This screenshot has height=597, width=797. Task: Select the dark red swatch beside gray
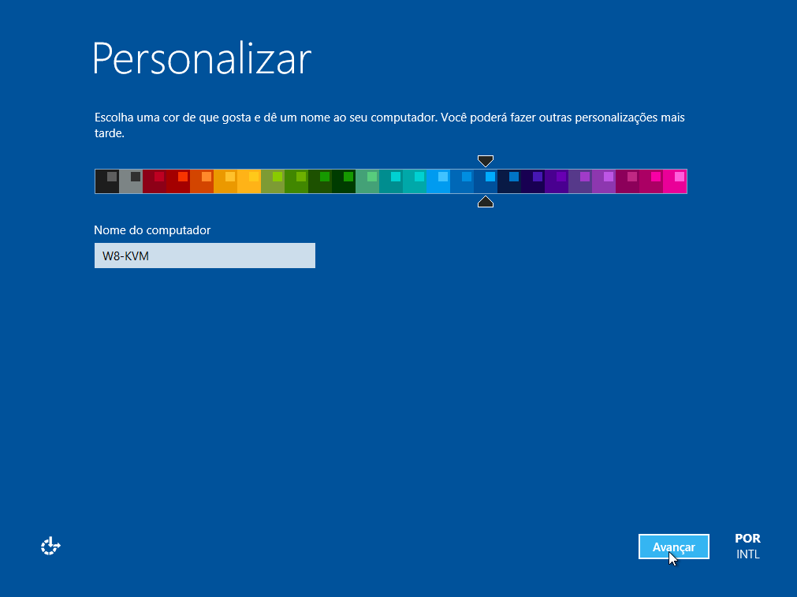154,181
